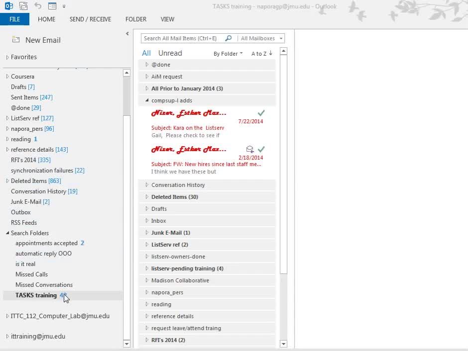Expand ITTC_112_Computer_Lab@jmu.edu mailbox

pyautogui.click(x=7, y=316)
